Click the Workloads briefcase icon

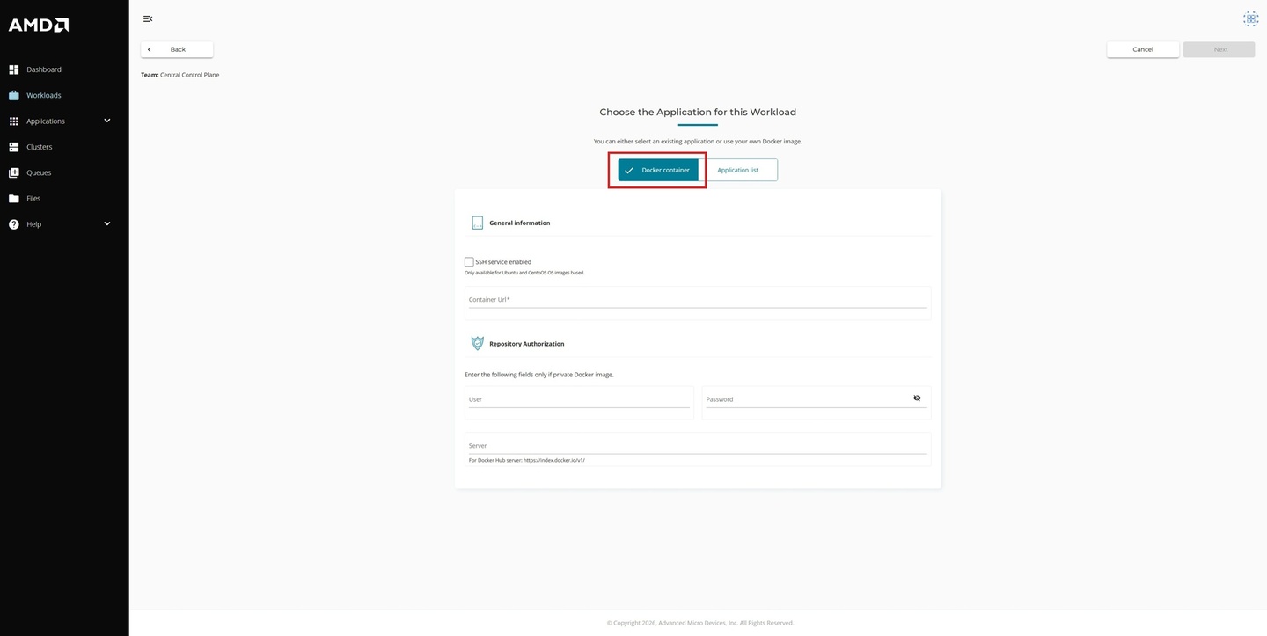[x=14, y=95]
